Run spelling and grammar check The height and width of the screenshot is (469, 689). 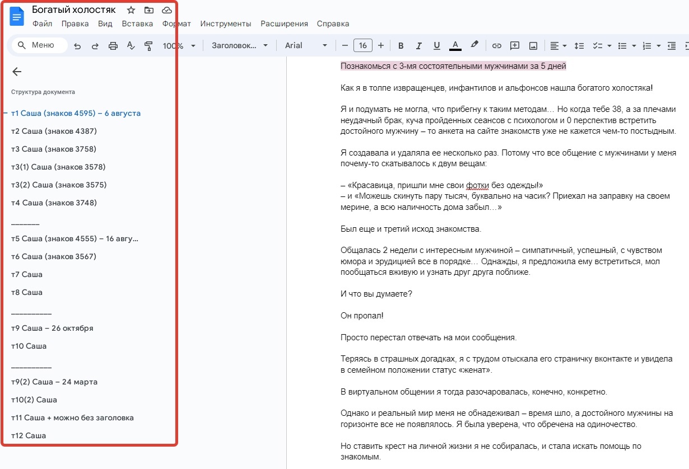point(131,46)
